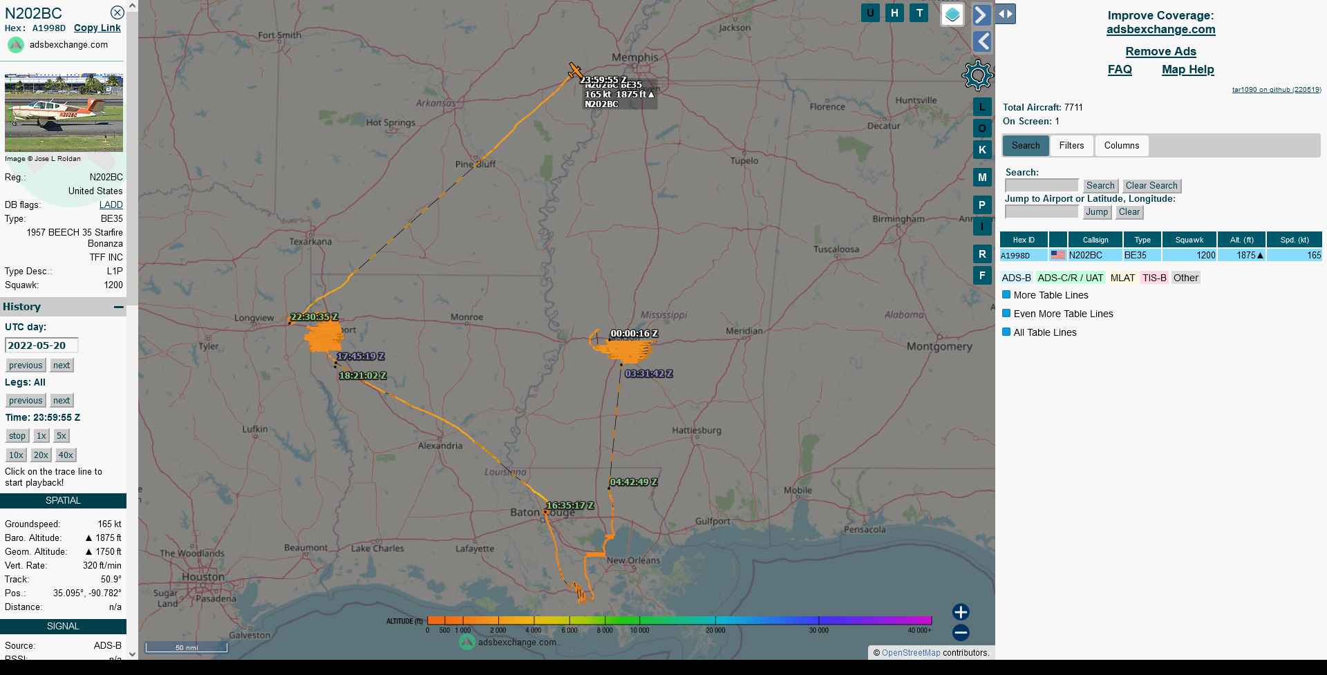Click the T map toggle button
Screen dimensions: 1327x675
click(919, 12)
